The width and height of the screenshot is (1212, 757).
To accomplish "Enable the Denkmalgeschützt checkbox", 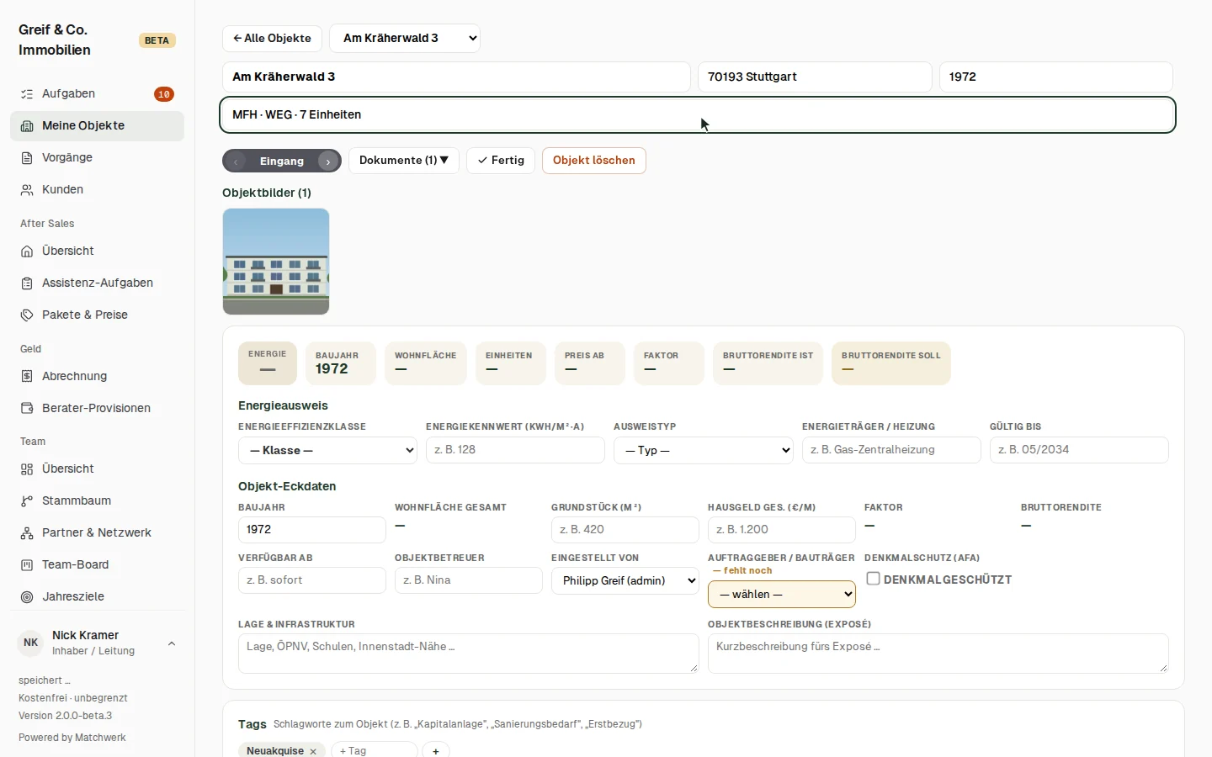I will pyautogui.click(x=874, y=579).
